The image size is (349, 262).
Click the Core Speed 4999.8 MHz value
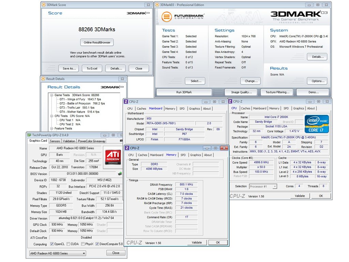point(261,162)
